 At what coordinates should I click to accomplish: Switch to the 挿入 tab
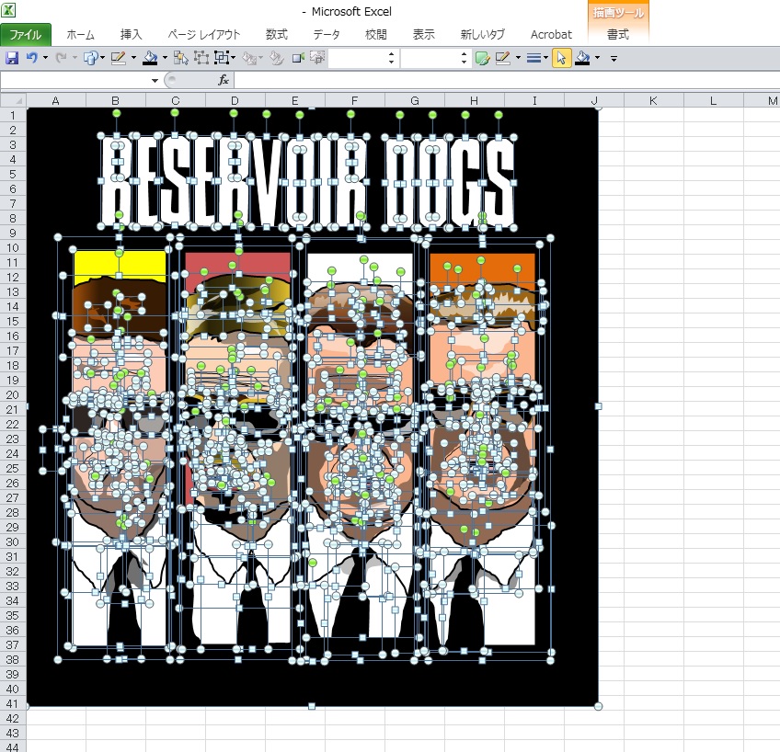131,34
